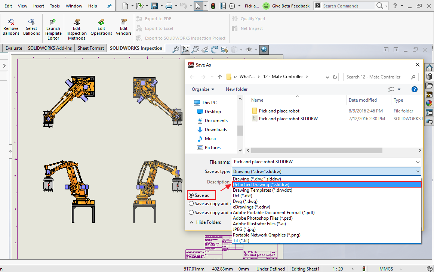Create a new document from toolbar

pyautogui.click(x=125, y=6)
